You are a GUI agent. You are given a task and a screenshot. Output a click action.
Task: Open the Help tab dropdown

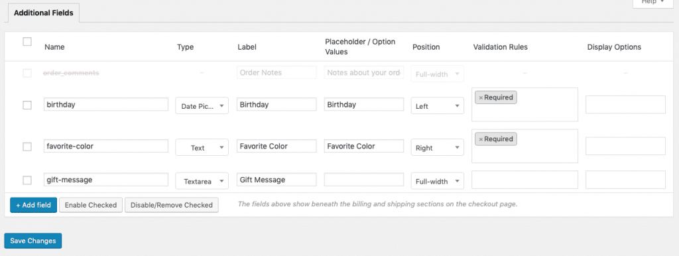652,3
